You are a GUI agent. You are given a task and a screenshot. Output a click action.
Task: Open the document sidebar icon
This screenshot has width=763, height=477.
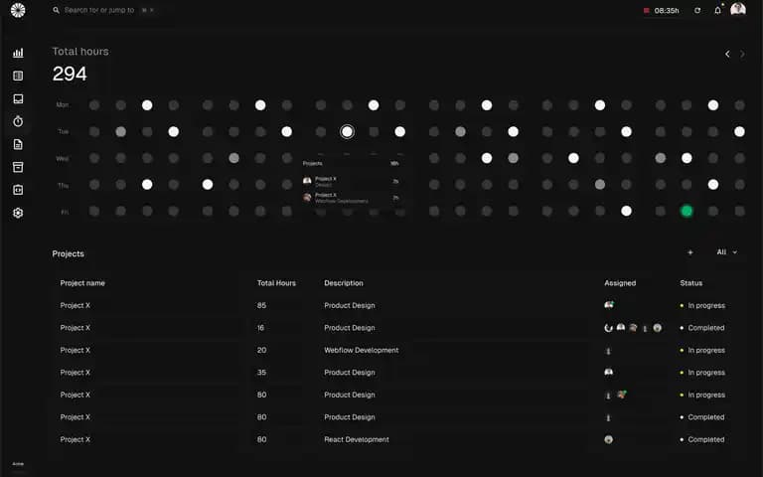click(18, 144)
